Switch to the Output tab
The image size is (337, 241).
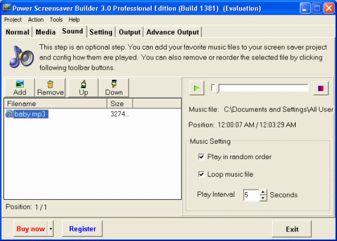click(x=130, y=32)
